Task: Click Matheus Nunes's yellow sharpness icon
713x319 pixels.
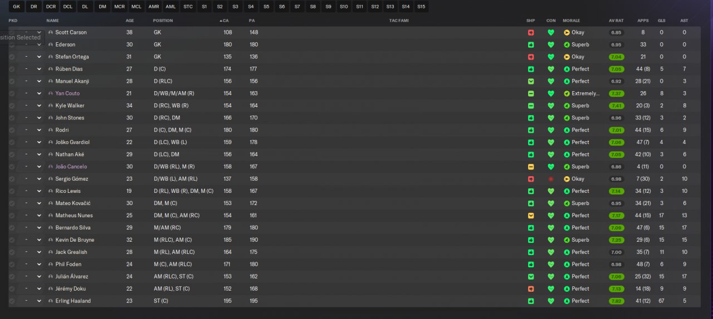Action: [x=531, y=215]
